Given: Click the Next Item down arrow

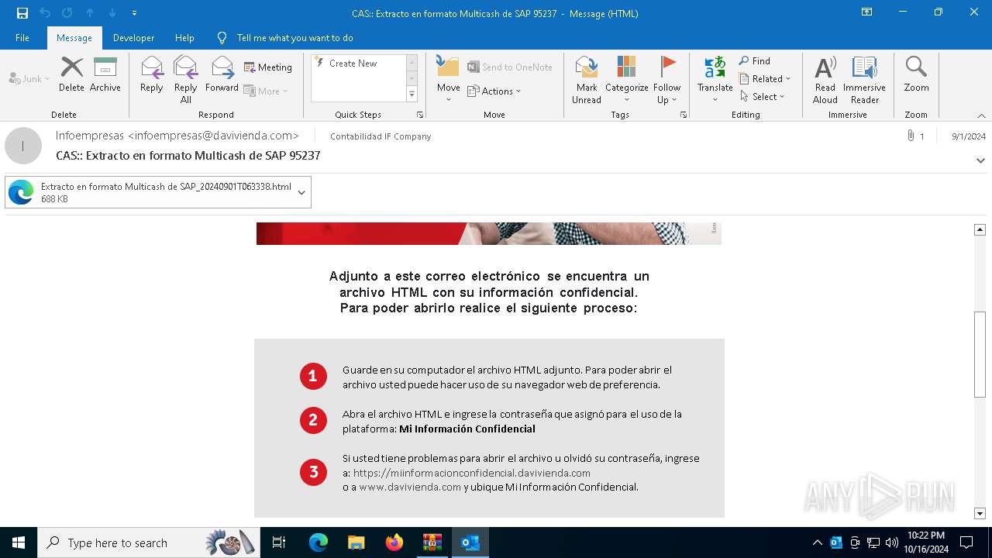Looking at the screenshot, I should (112, 13).
